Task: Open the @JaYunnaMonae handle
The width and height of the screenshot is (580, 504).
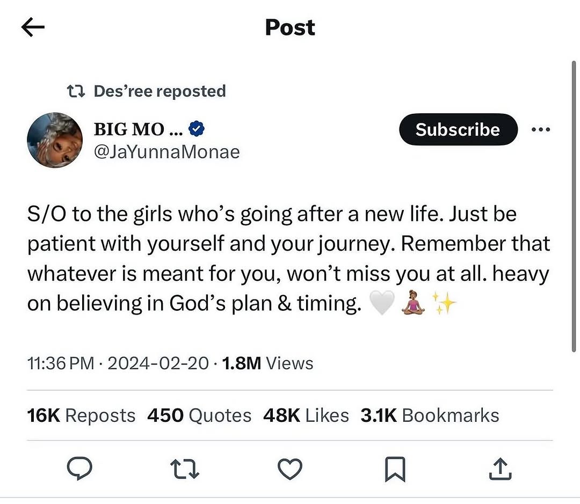Action: pyautogui.click(x=167, y=152)
